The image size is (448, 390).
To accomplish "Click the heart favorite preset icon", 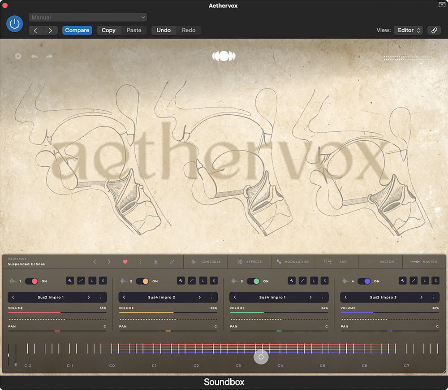I will [x=125, y=262].
